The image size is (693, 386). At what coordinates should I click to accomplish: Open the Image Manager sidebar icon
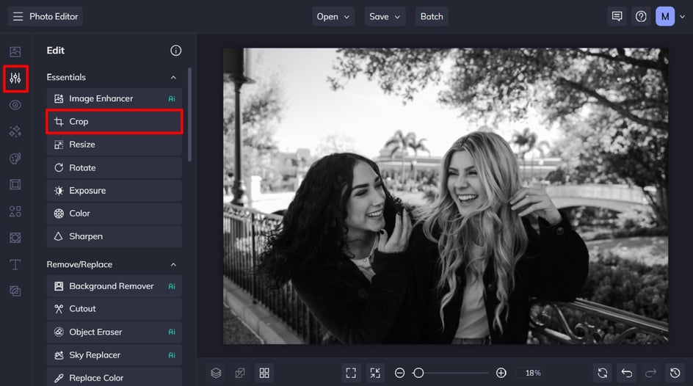[x=15, y=51]
